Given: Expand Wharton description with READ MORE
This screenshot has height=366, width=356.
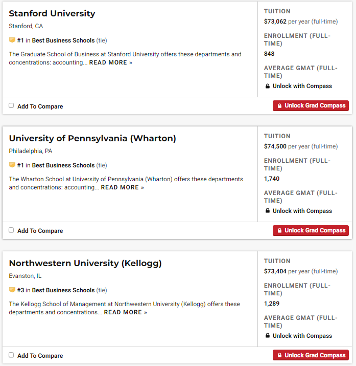Looking at the screenshot, I should click(x=122, y=187).
